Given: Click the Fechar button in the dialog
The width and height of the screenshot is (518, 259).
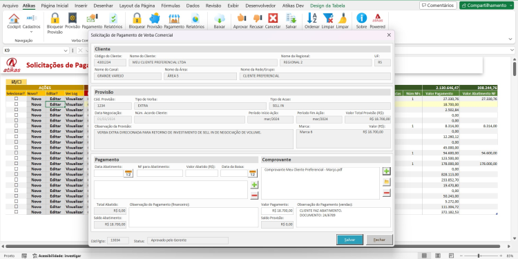Looking at the screenshot, I should [x=379, y=240].
